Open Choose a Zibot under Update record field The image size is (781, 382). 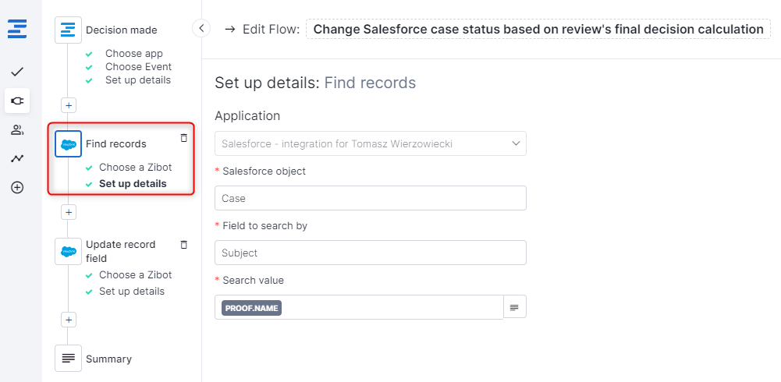pos(135,274)
